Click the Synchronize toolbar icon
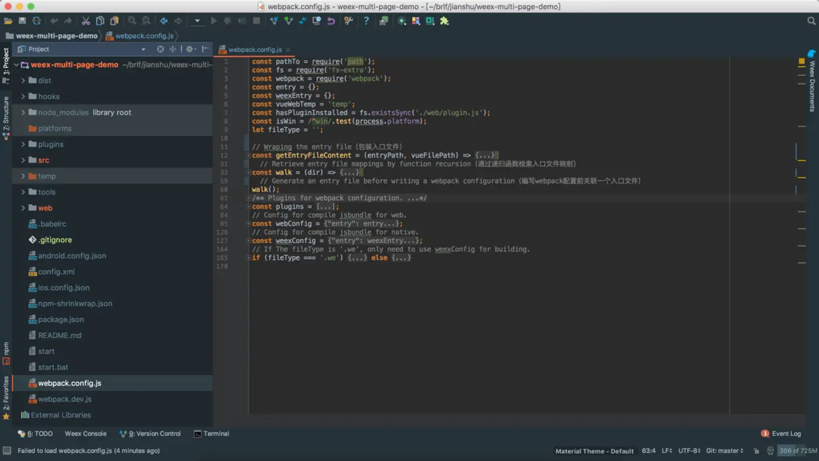Screen dimensions: 819x461 tap(36, 21)
